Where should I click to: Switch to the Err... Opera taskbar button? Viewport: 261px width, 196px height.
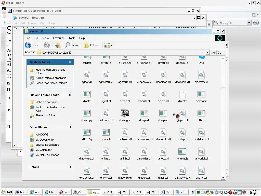pyautogui.click(x=65, y=192)
